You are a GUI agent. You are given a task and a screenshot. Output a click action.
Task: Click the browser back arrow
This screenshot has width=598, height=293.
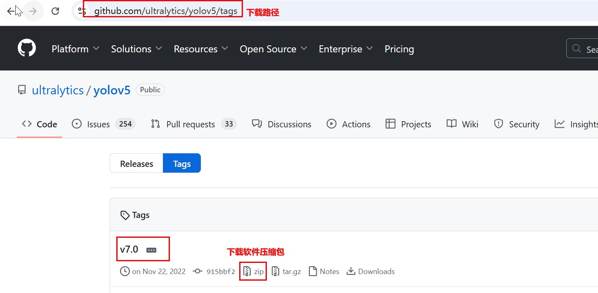[11, 11]
